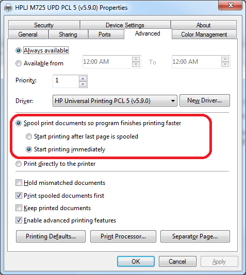Click the New Driver button
246x275 pixels.
point(205,100)
